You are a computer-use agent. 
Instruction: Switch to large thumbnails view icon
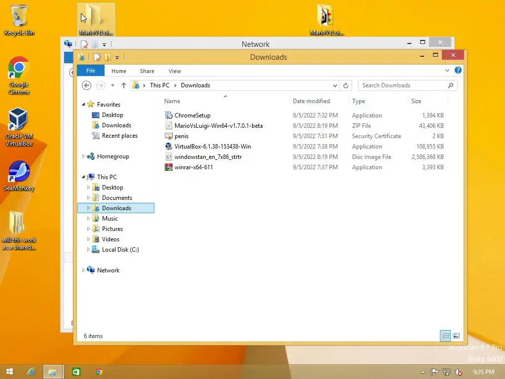(456, 336)
